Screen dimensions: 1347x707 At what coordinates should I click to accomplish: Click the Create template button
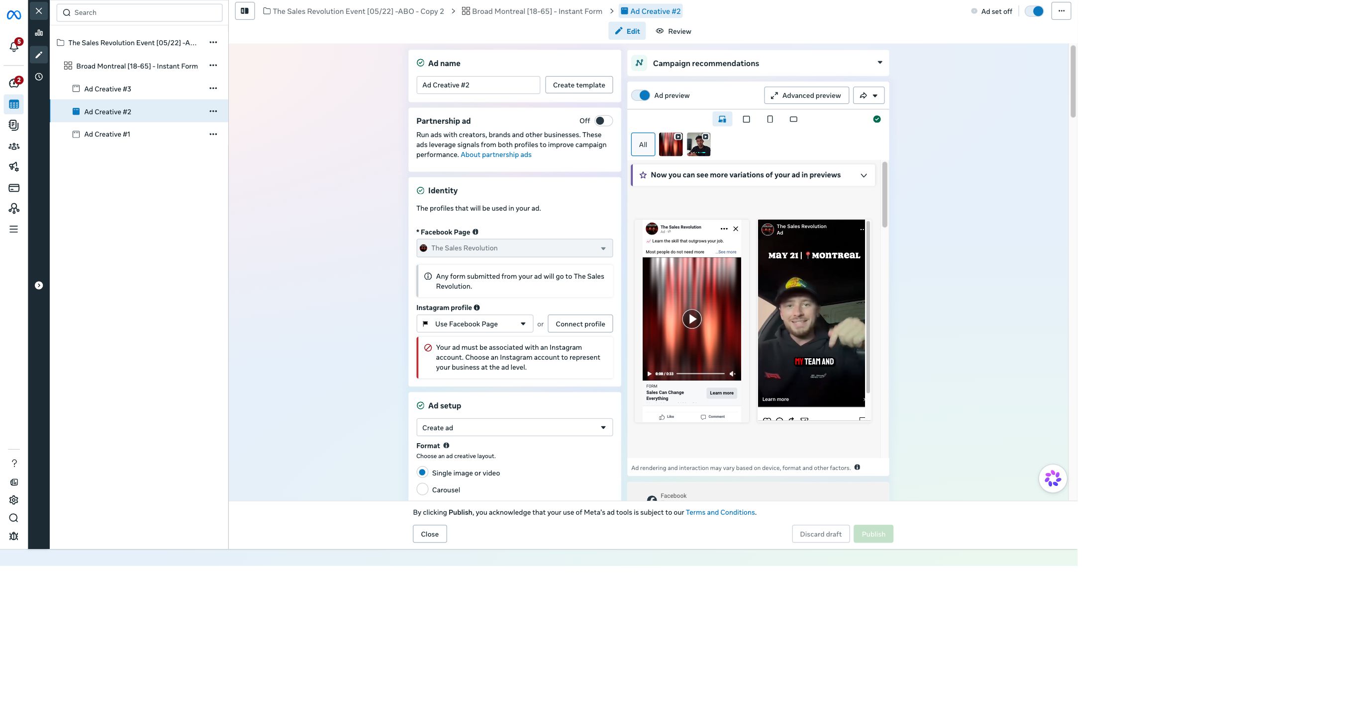point(579,84)
